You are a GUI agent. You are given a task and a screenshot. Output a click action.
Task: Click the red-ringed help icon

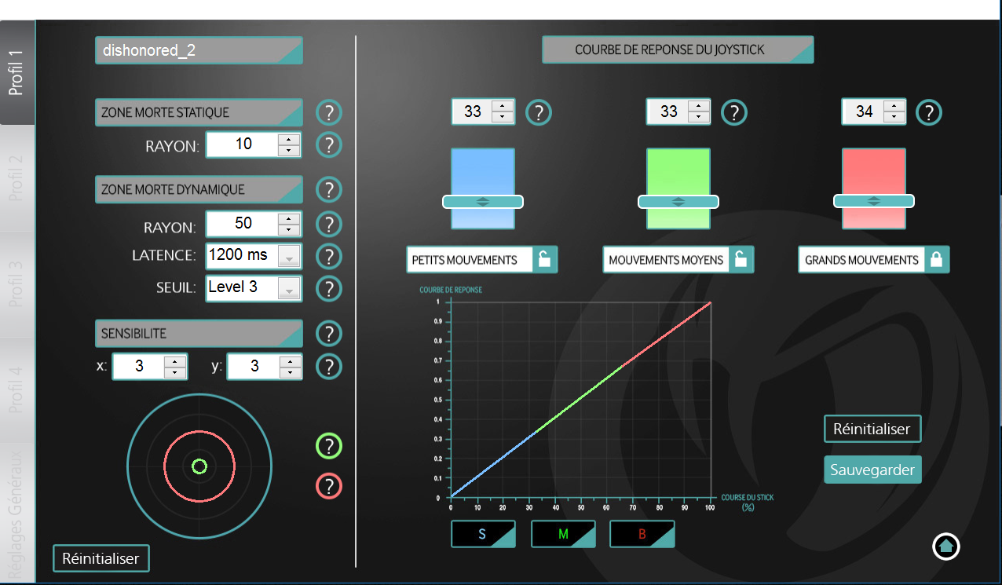click(x=329, y=485)
